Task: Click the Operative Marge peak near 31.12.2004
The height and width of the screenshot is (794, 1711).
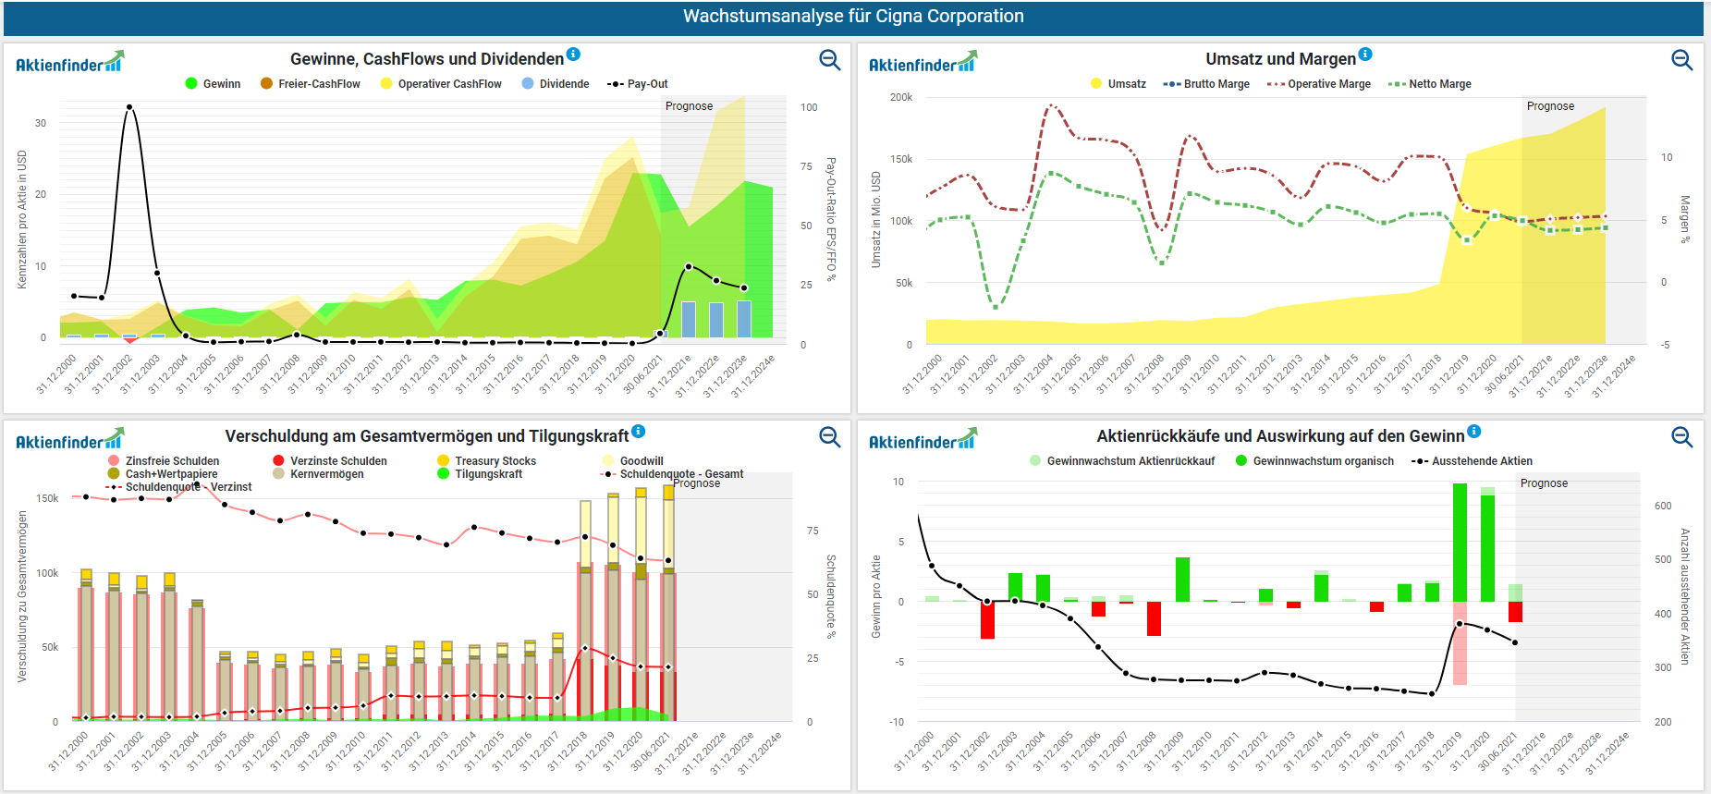Action: pyautogui.click(x=1051, y=106)
